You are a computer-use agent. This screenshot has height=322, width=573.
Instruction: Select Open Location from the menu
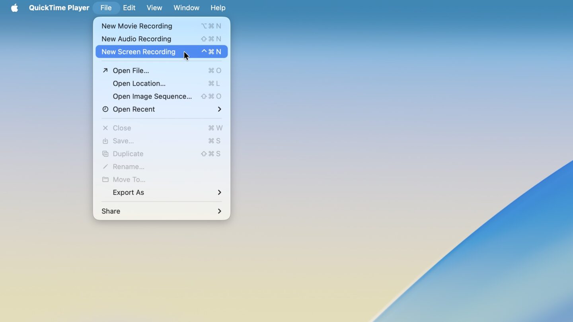[x=139, y=83]
